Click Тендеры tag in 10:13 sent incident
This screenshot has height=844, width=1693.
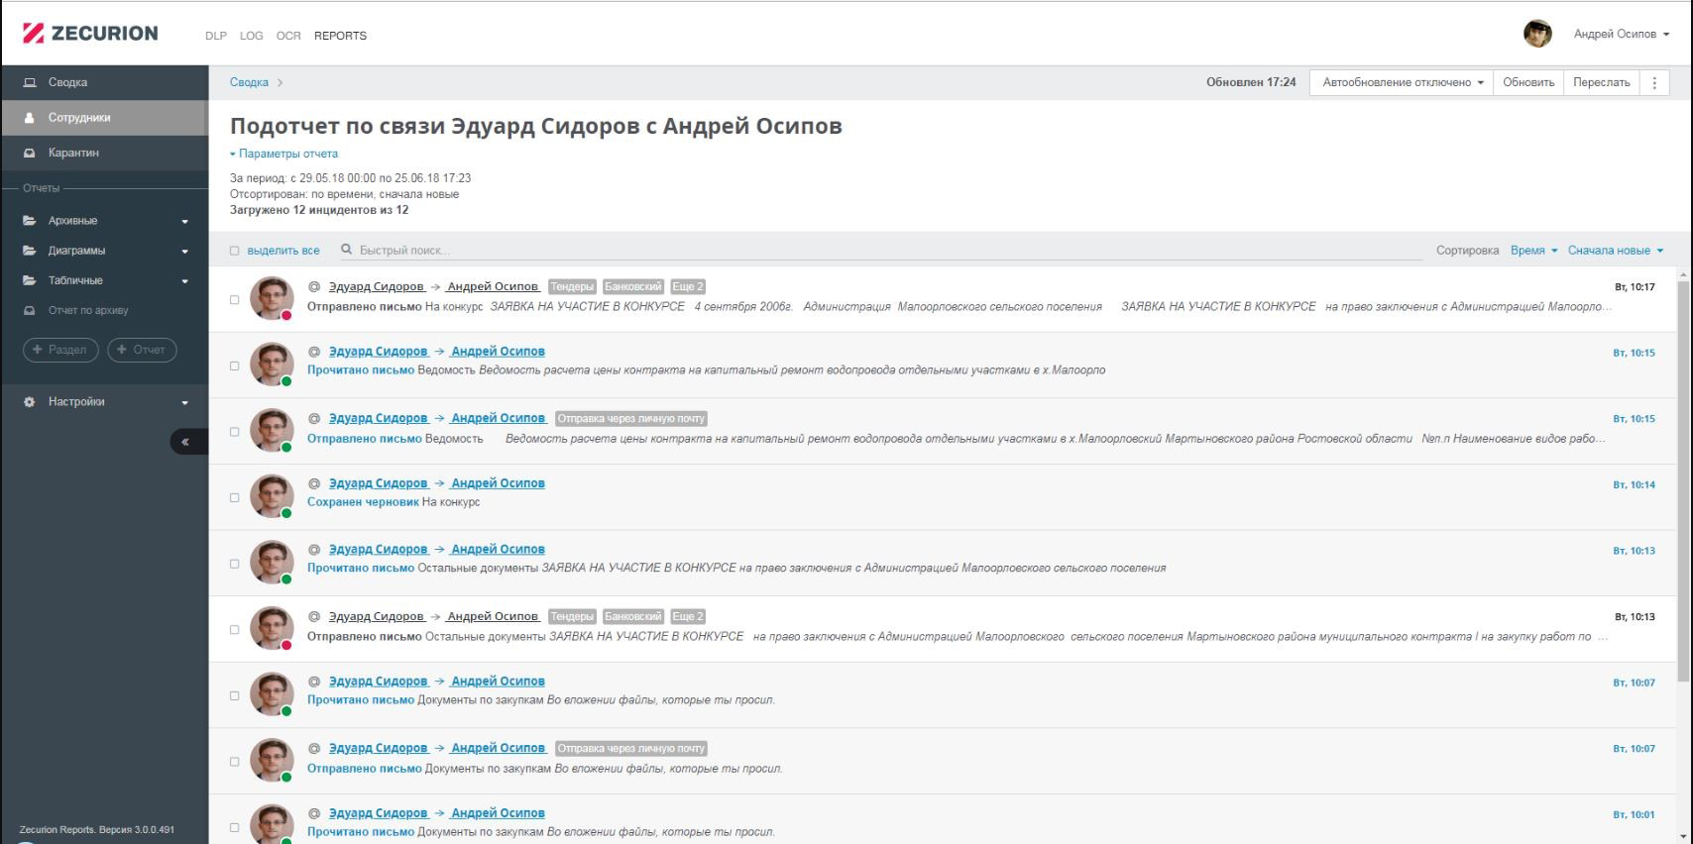[572, 616]
